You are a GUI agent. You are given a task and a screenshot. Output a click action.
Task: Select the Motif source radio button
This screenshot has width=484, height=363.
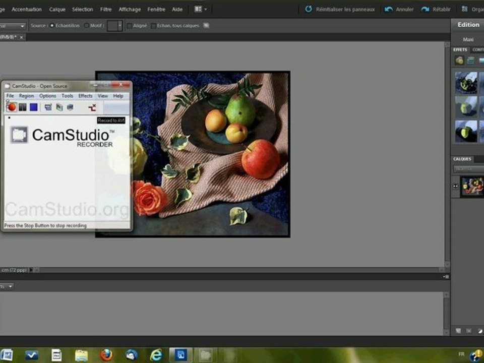click(x=86, y=26)
